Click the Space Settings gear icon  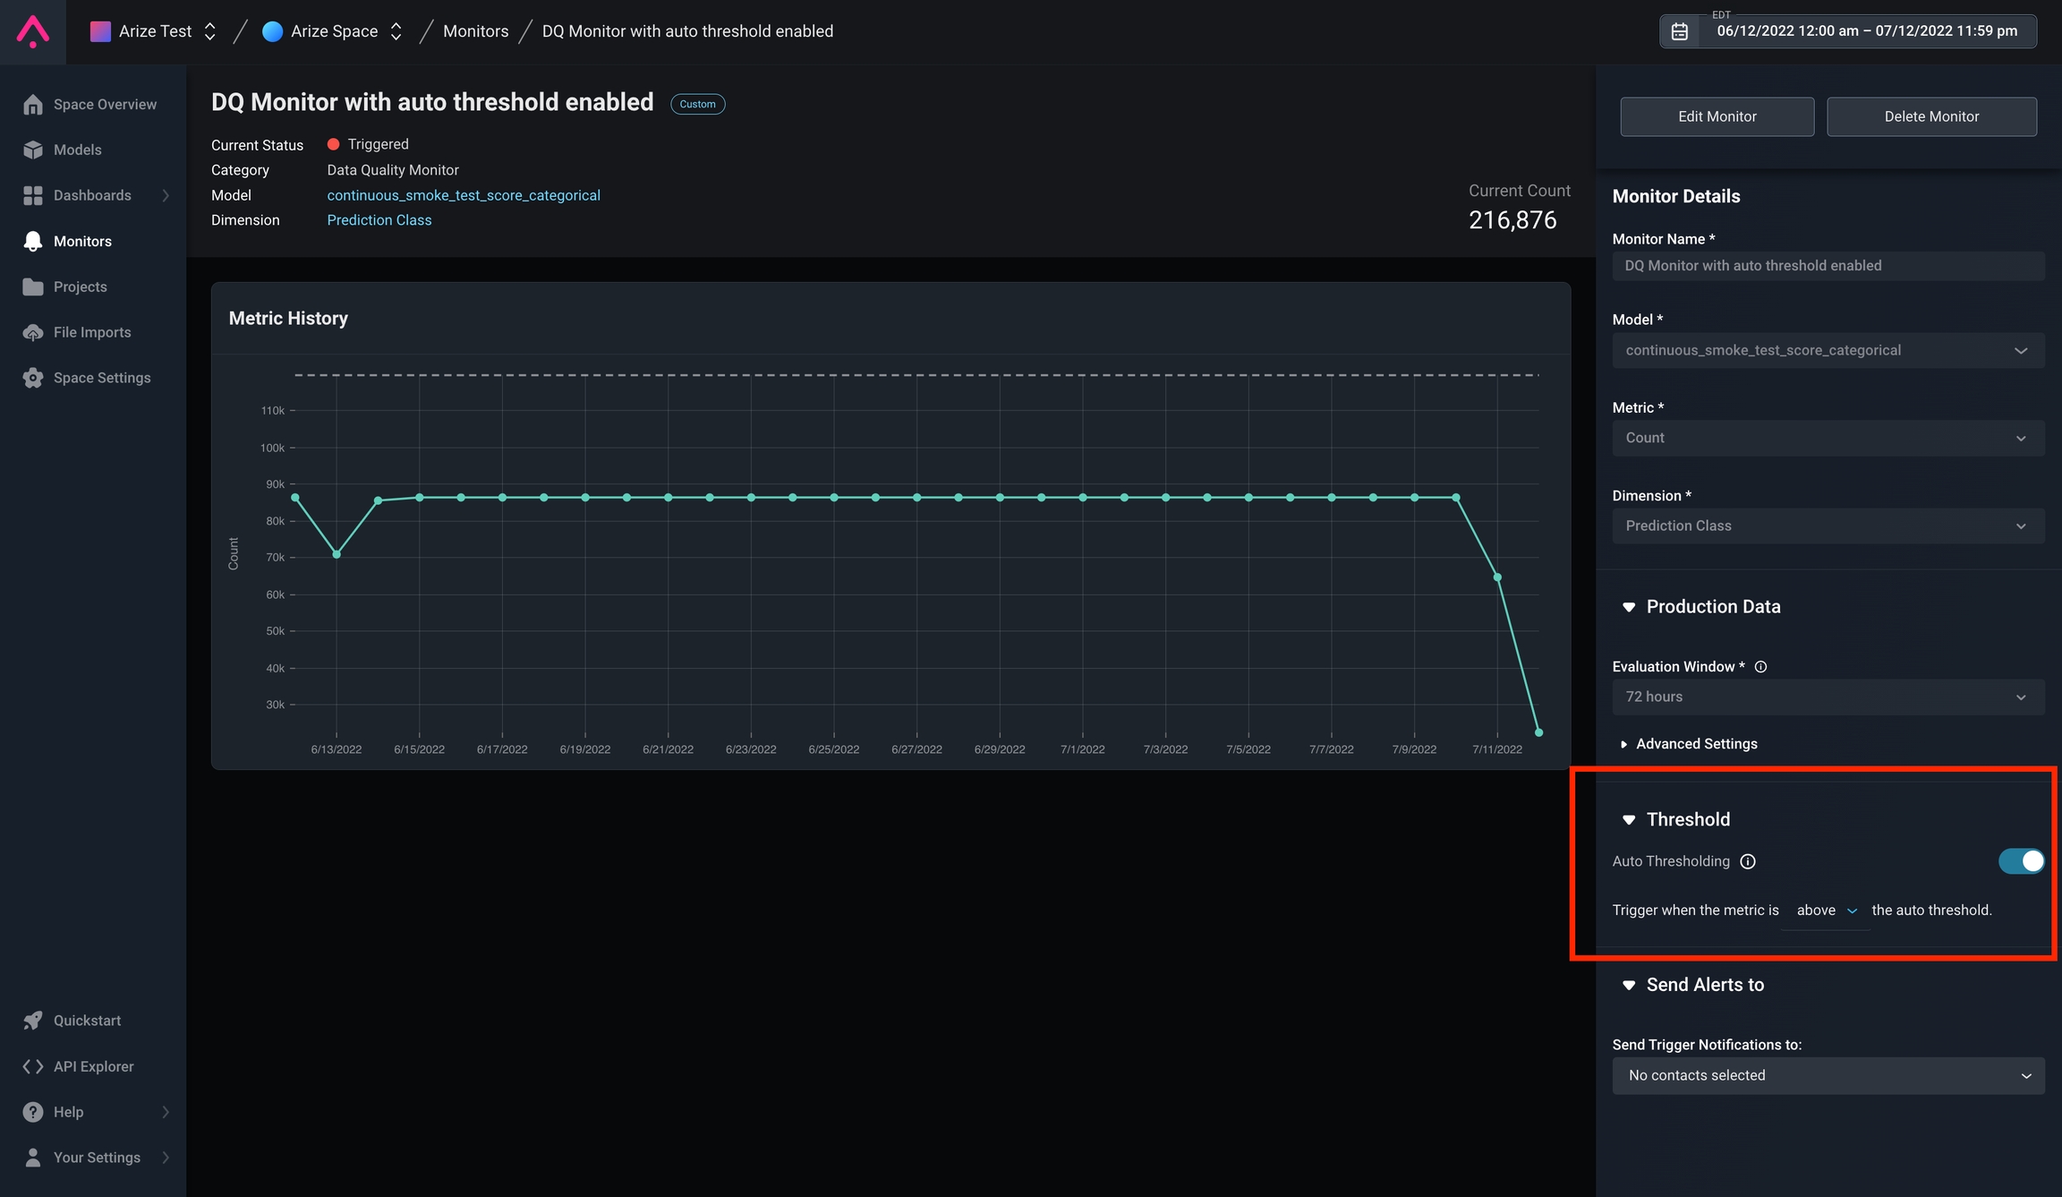point(33,378)
